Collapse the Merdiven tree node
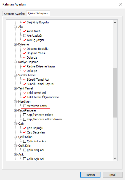This screenshot has height=180, width=125. point(15,102)
